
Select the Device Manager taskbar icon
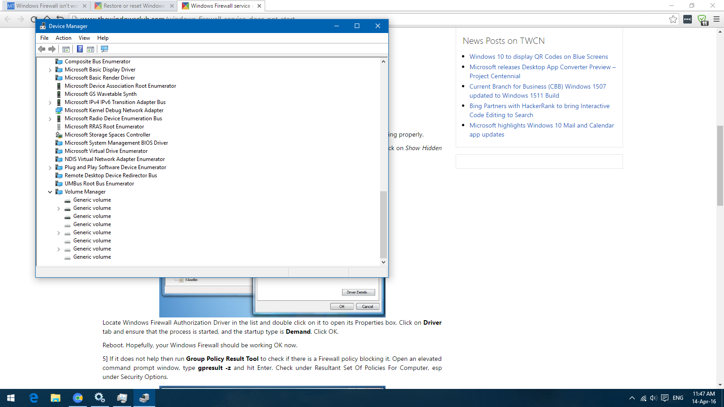[x=144, y=398]
